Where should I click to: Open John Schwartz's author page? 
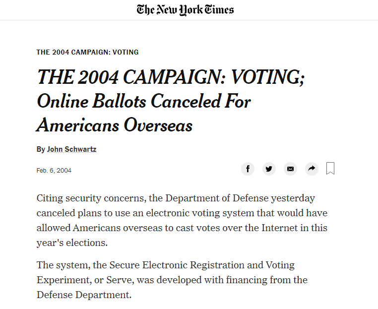[71, 149]
